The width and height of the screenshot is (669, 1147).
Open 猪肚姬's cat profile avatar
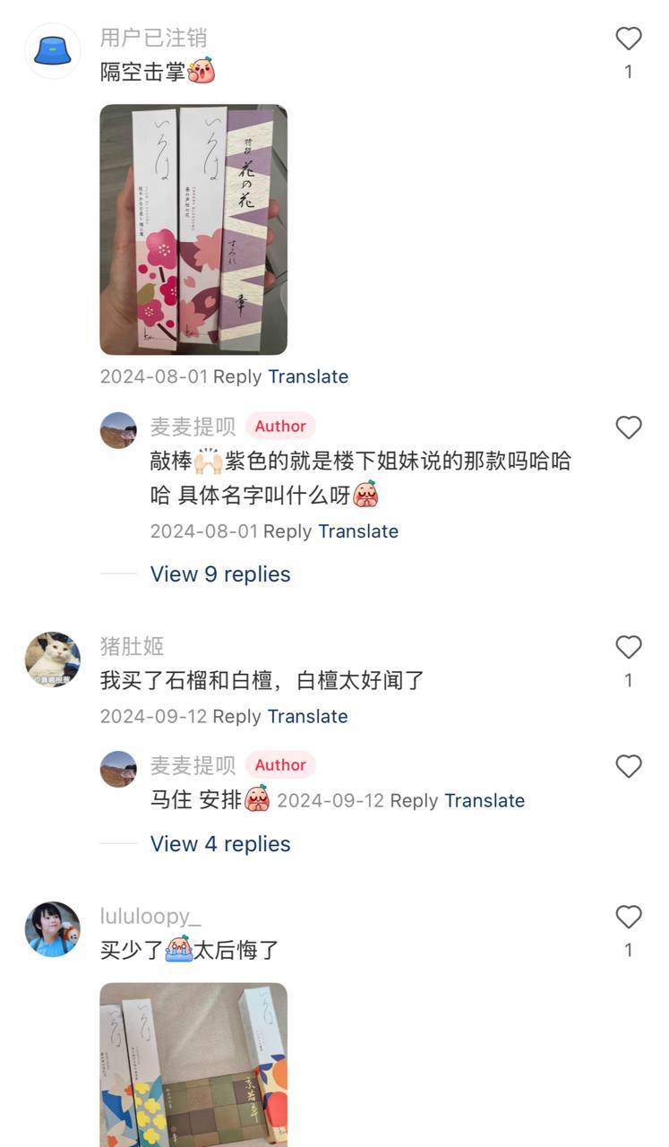52,660
